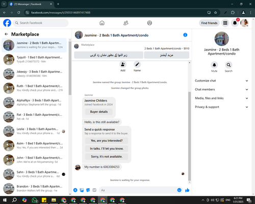
Task: Open Asim - 1 Bed 1 Bath conversation
Action: (x=34, y=145)
